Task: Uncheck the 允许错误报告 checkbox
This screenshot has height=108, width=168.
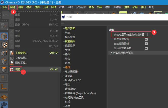Action: pyautogui.click(x=146, y=39)
